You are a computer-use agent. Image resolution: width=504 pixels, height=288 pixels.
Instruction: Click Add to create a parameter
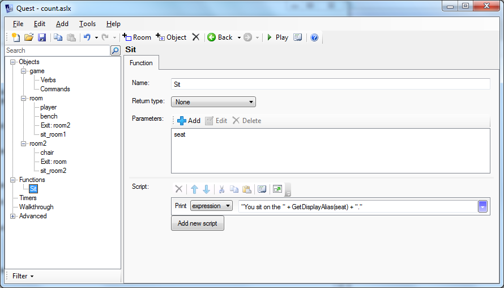click(189, 121)
